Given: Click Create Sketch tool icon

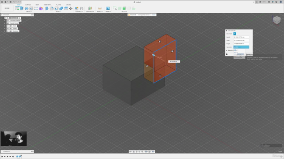Looking at the screenshot, I should pos(17,8).
